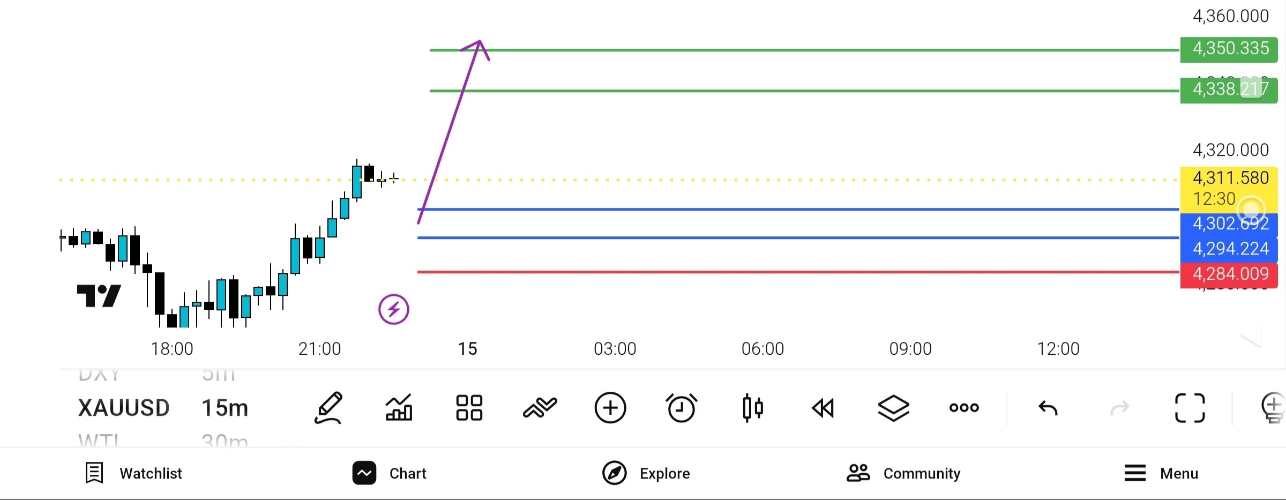Open the Community tab
This screenshot has height=500, width=1286.
coord(903,473)
